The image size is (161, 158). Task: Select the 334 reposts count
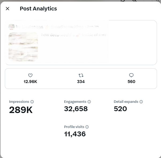click(x=81, y=82)
